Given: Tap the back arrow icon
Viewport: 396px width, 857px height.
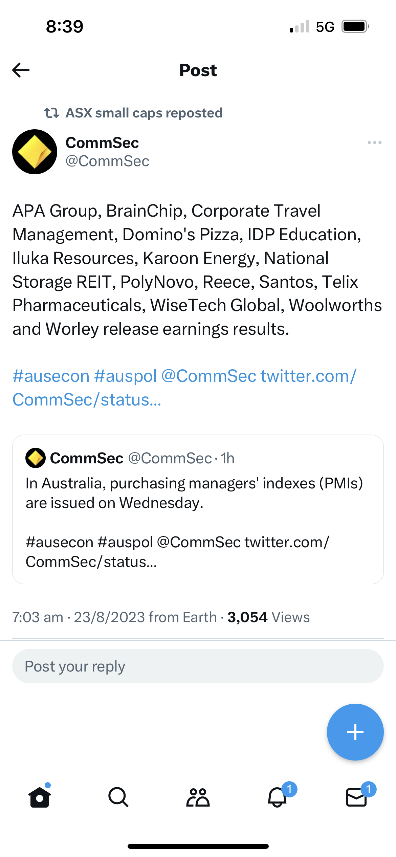Looking at the screenshot, I should click(21, 70).
